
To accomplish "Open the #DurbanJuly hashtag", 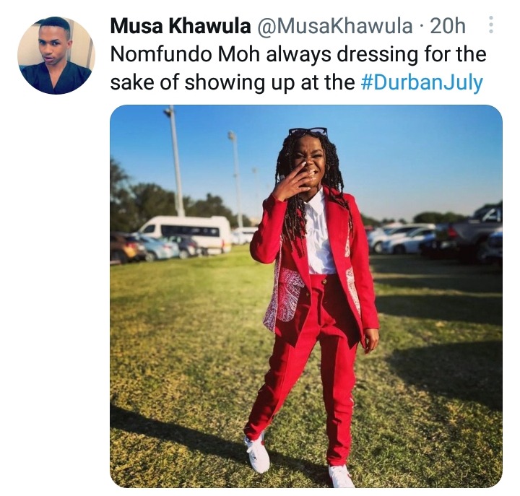I will coord(422,82).
